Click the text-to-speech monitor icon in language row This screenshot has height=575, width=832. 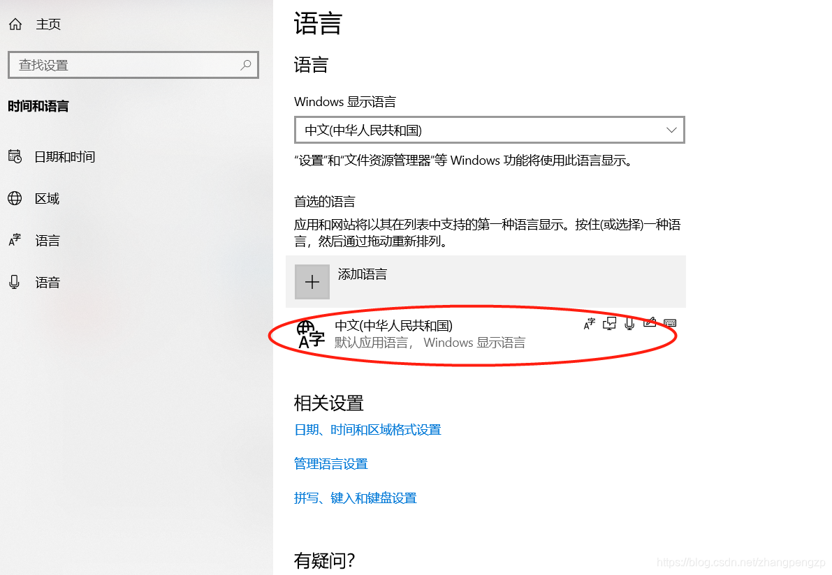click(610, 323)
